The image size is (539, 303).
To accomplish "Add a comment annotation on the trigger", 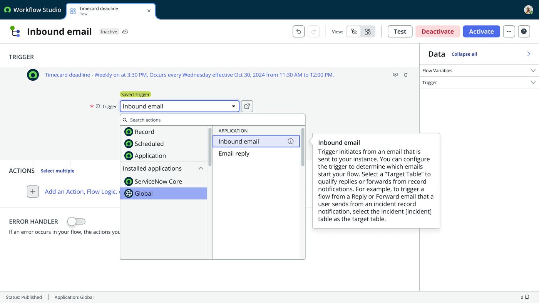I will 395,75.
